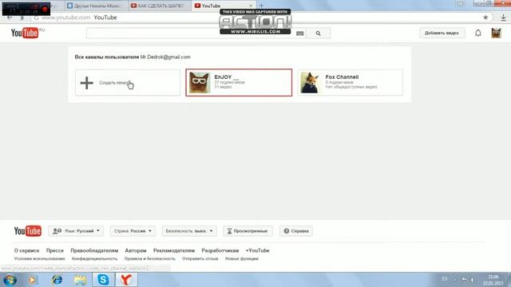Click system clock in taskbar
The height and width of the screenshot is (287, 511).
[493, 280]
